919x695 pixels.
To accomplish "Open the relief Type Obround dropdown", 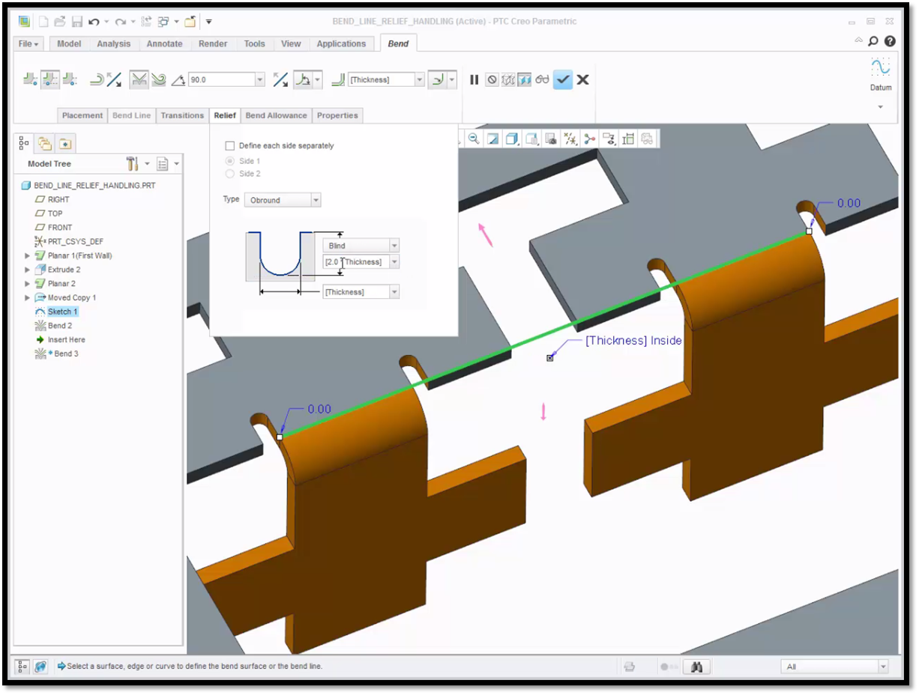I will (316, 200).
